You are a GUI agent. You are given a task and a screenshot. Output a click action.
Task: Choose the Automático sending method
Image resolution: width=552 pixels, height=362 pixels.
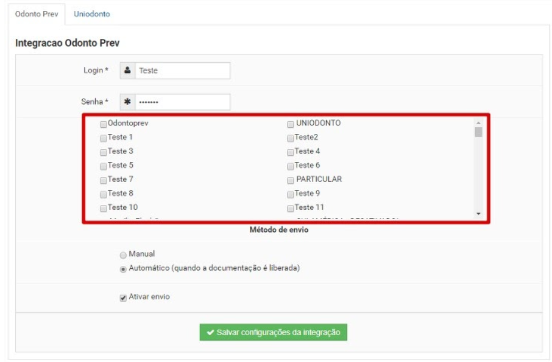click(x=123, y=269)
